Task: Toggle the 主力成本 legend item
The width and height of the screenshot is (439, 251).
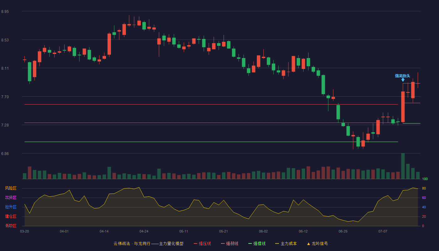Action: tap(286, 243)
